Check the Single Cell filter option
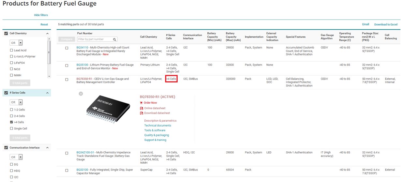Image resolution: width=401 pixels, height=182 pixels. pyautogui.click(x=11, y=129)
